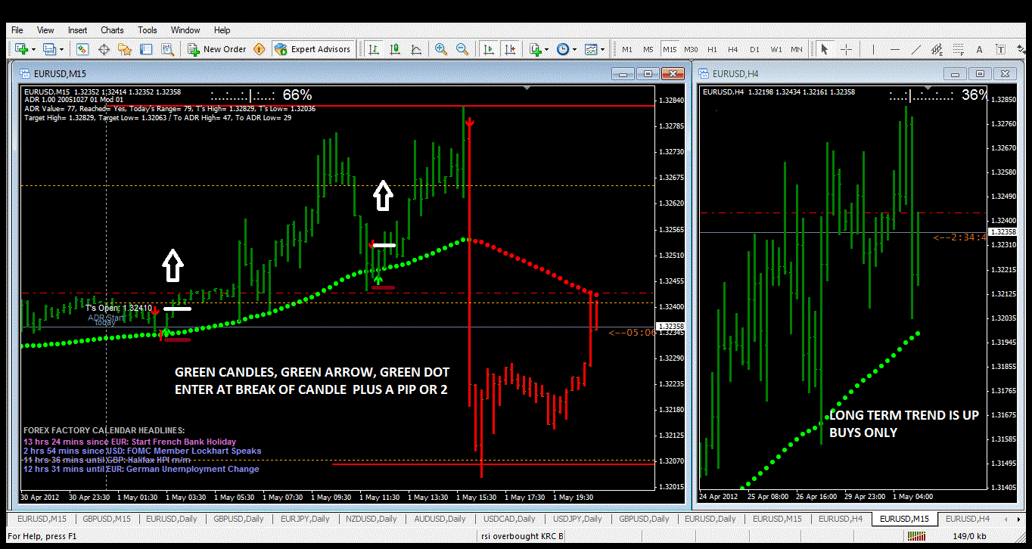Viewport: 1032px width, 549px height.
Task: Show the Navigator folder-star icon
Action: 125,49
